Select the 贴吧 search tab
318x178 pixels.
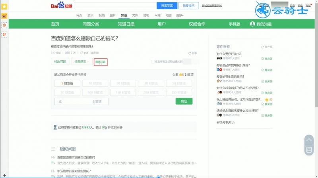146,15
